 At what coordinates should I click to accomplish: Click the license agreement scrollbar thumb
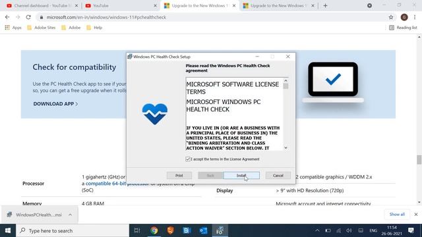tap(286, 86)
